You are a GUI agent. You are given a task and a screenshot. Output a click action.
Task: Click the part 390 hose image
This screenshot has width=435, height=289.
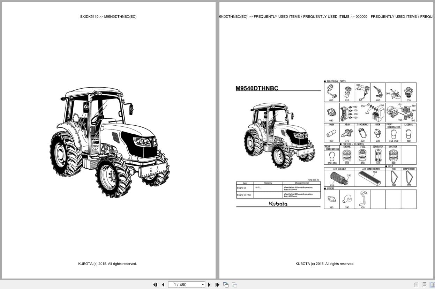(x=347, y=199)
